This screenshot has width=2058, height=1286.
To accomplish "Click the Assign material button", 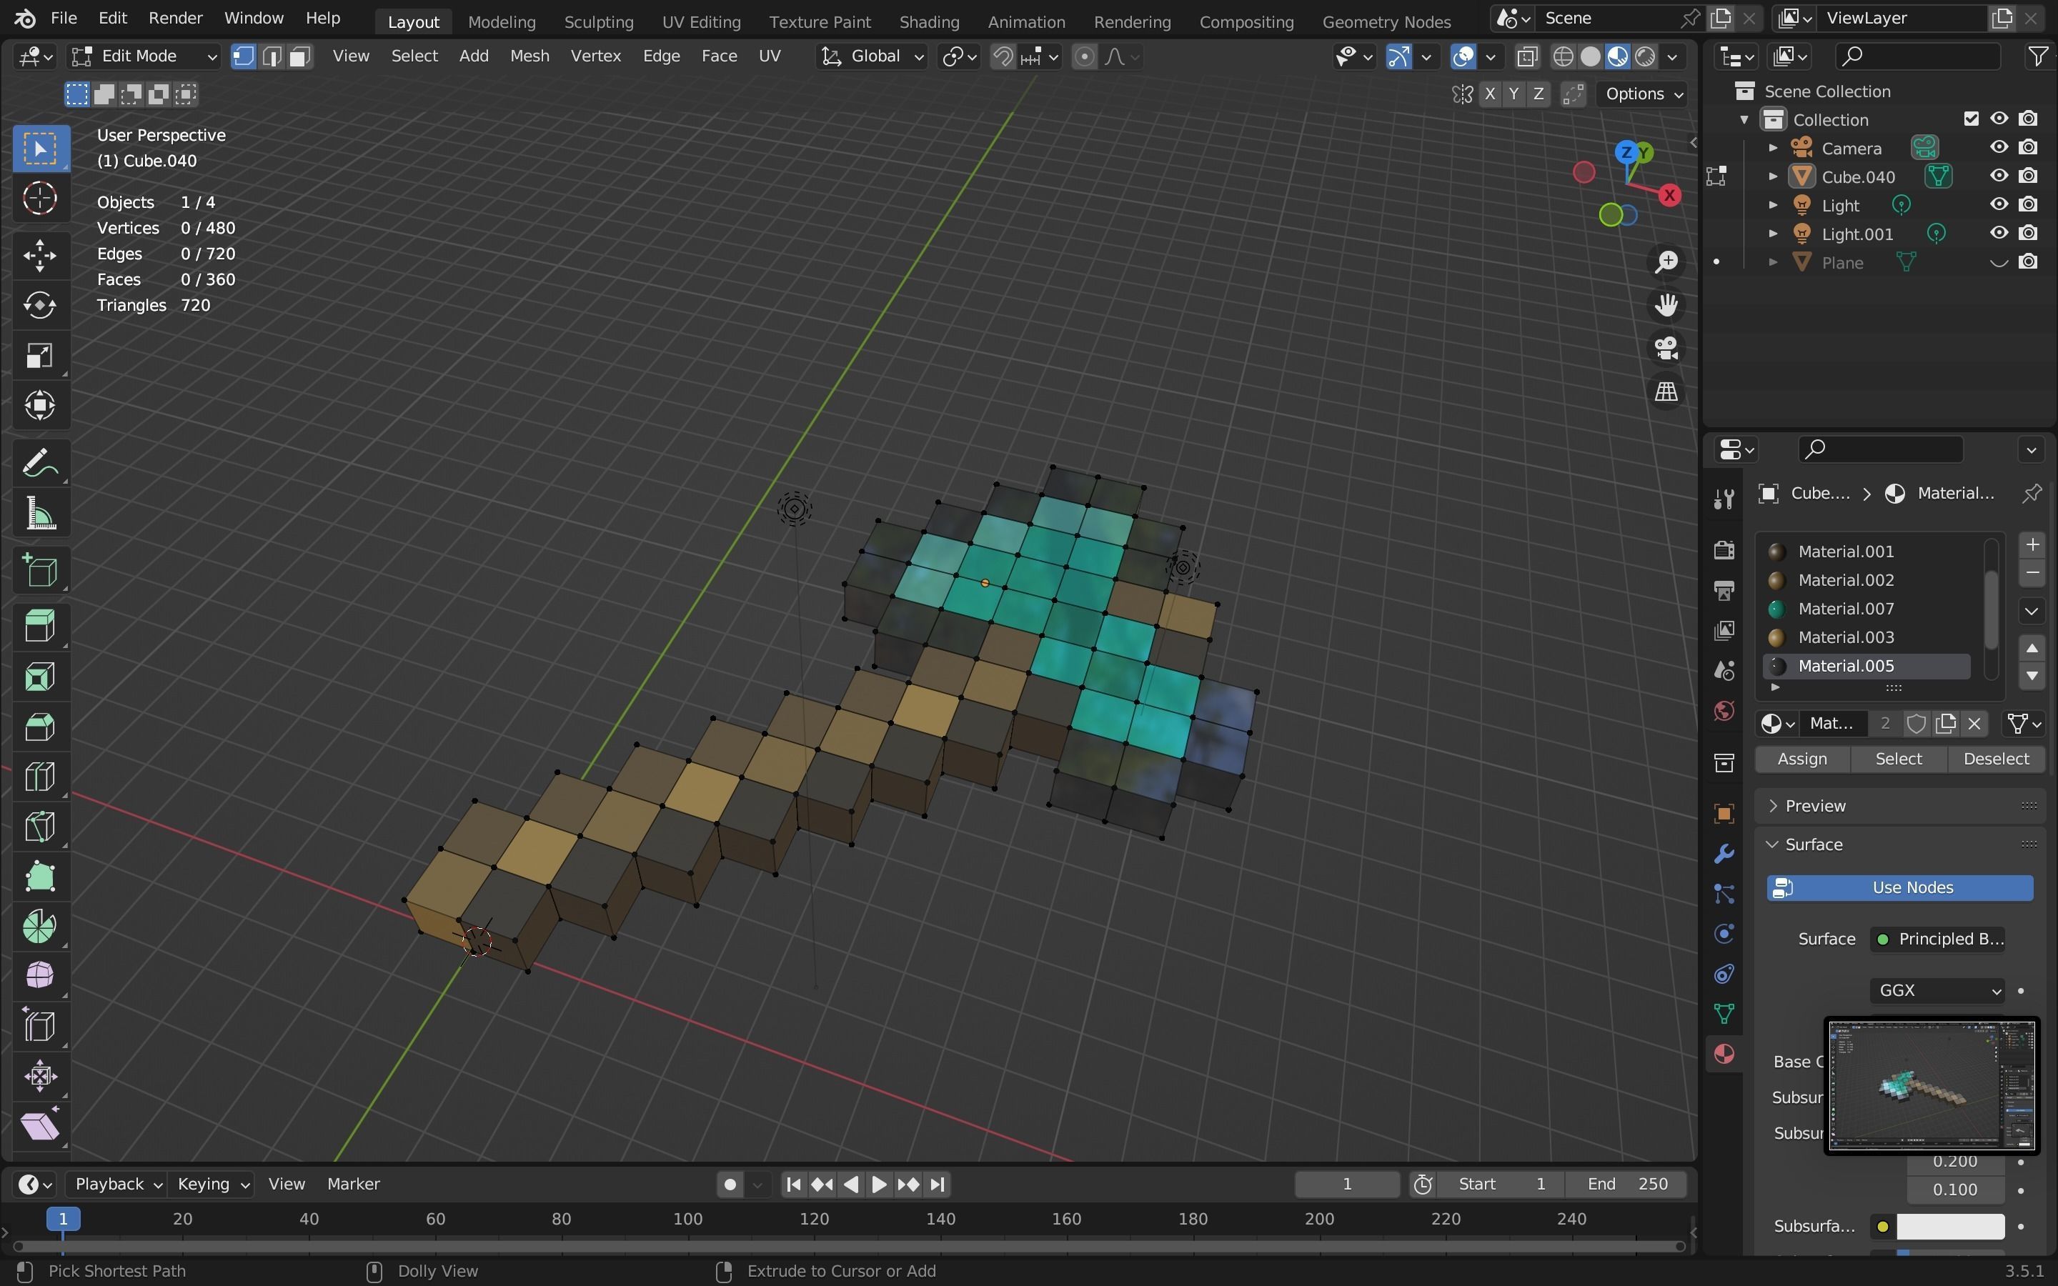I will 1802,759.
